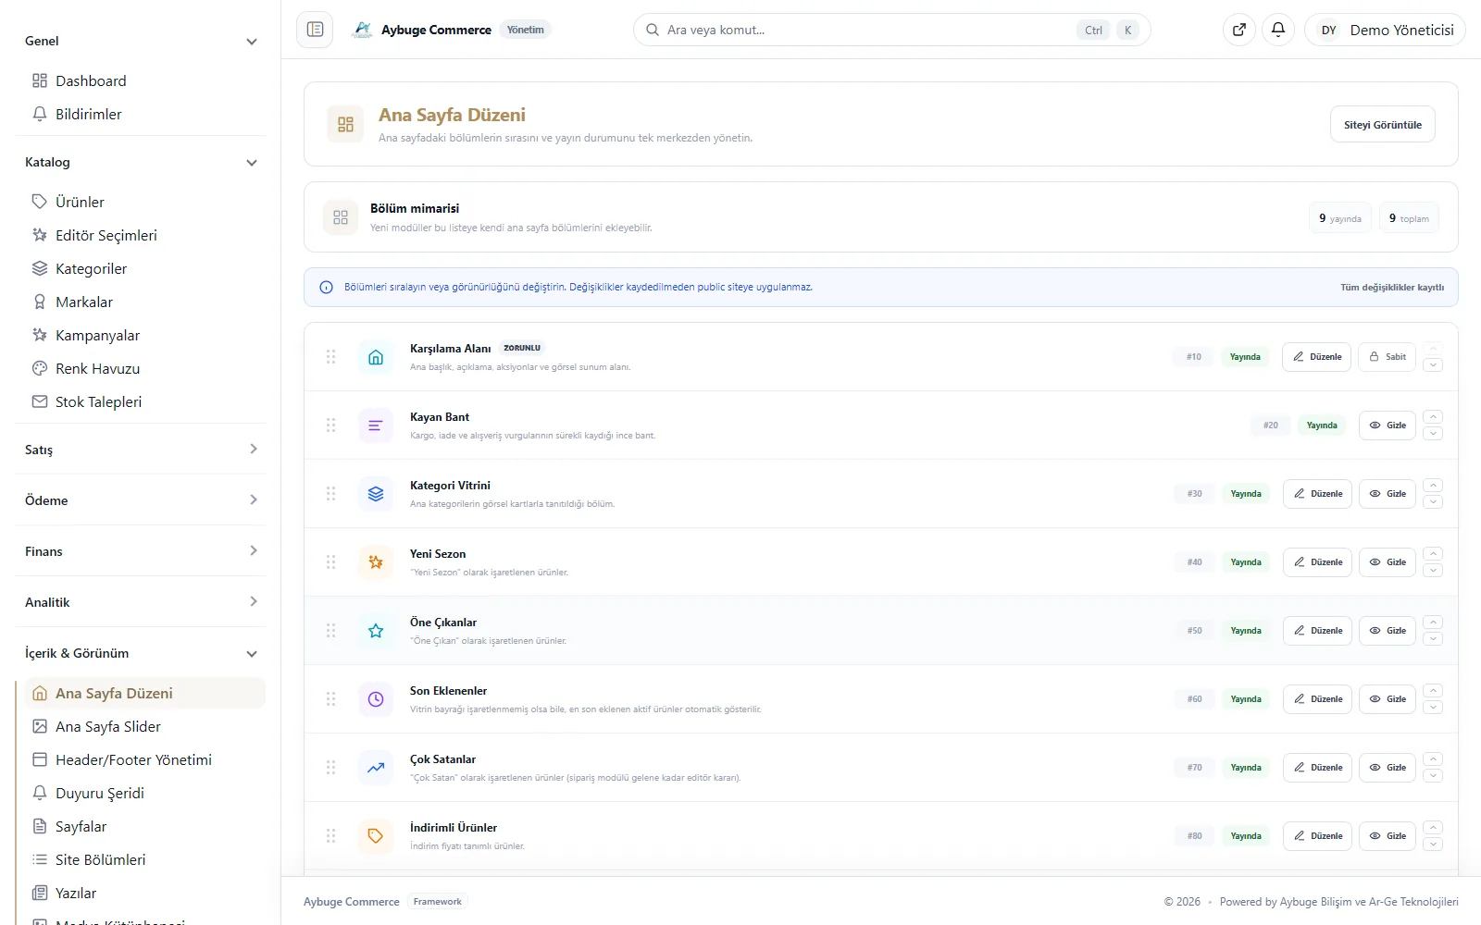Expand the Ödeme sidebar group

tap(141, 500)
